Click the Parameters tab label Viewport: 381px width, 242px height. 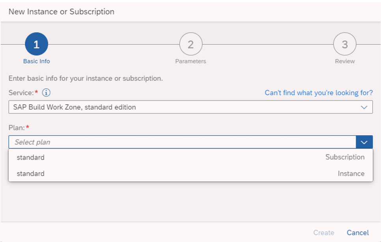click(190, 61)
